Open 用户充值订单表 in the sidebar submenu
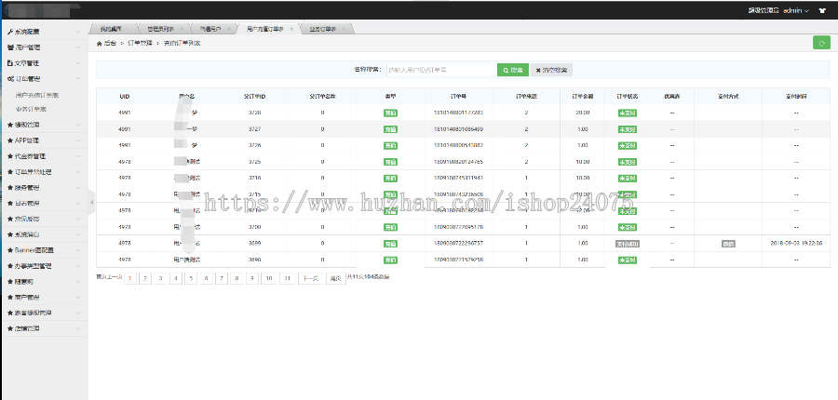The image size is (838, 400). point(37,95)
